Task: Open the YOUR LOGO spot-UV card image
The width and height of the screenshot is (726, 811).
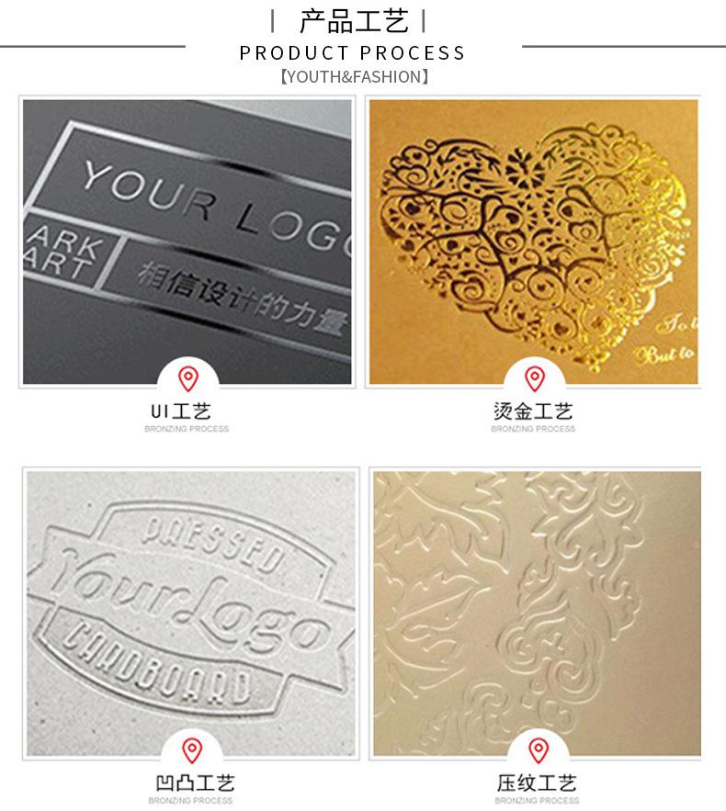Action: [x=187, y=242]
